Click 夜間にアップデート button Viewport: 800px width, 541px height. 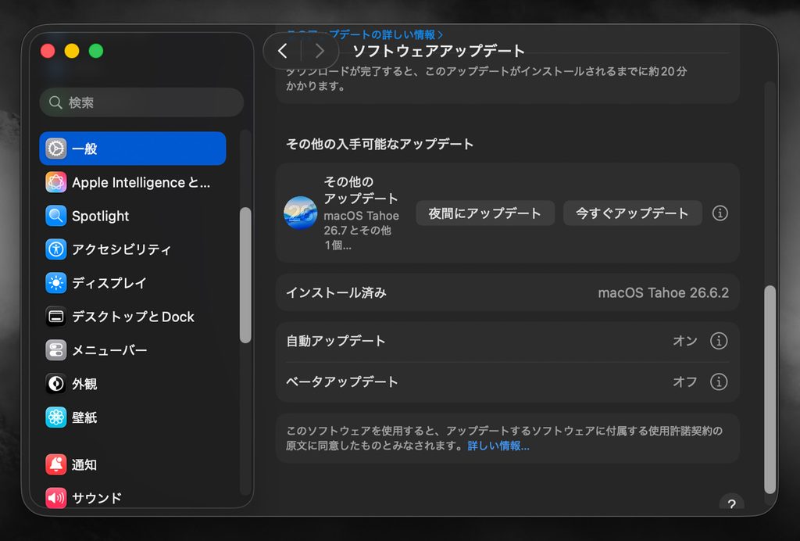click(x=484, y=213)
